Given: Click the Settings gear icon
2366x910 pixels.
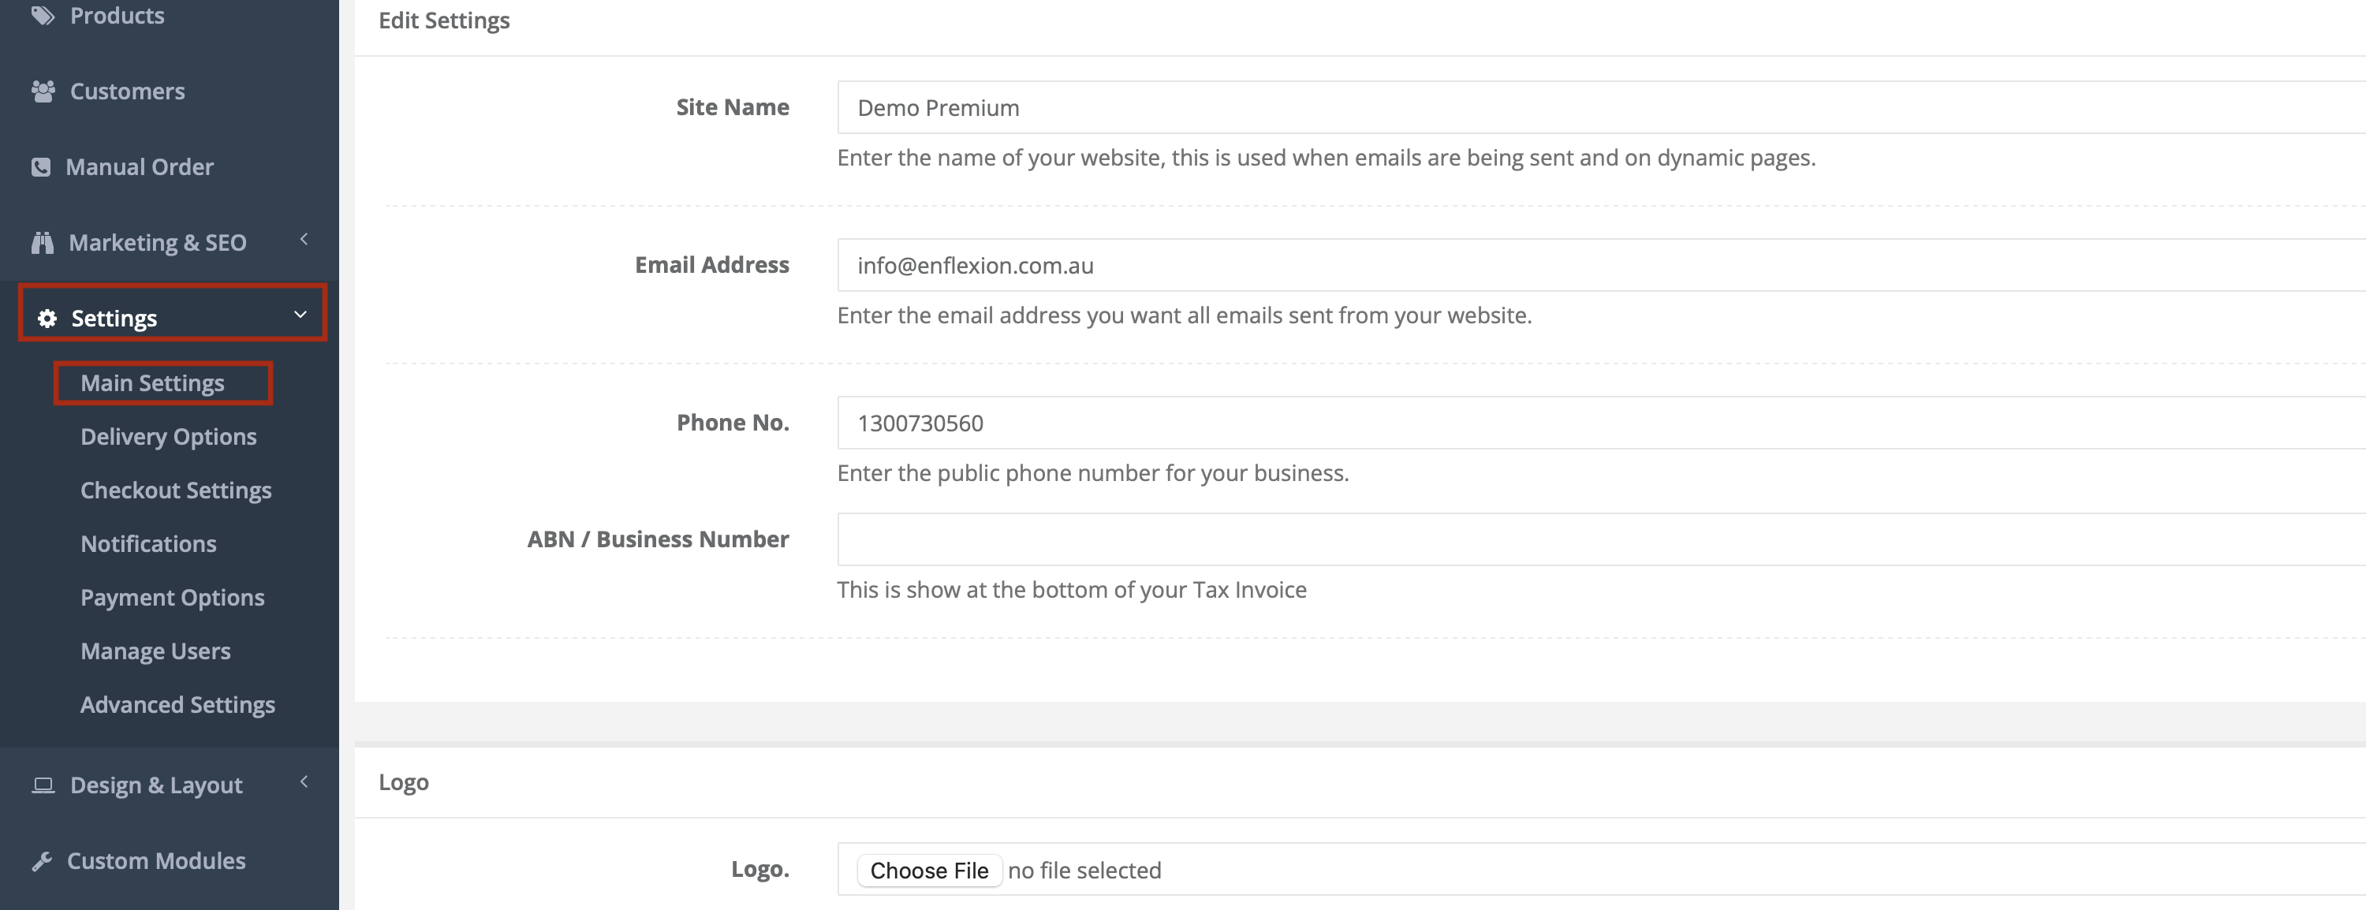Looking at the screenshot, I should 47,319.
